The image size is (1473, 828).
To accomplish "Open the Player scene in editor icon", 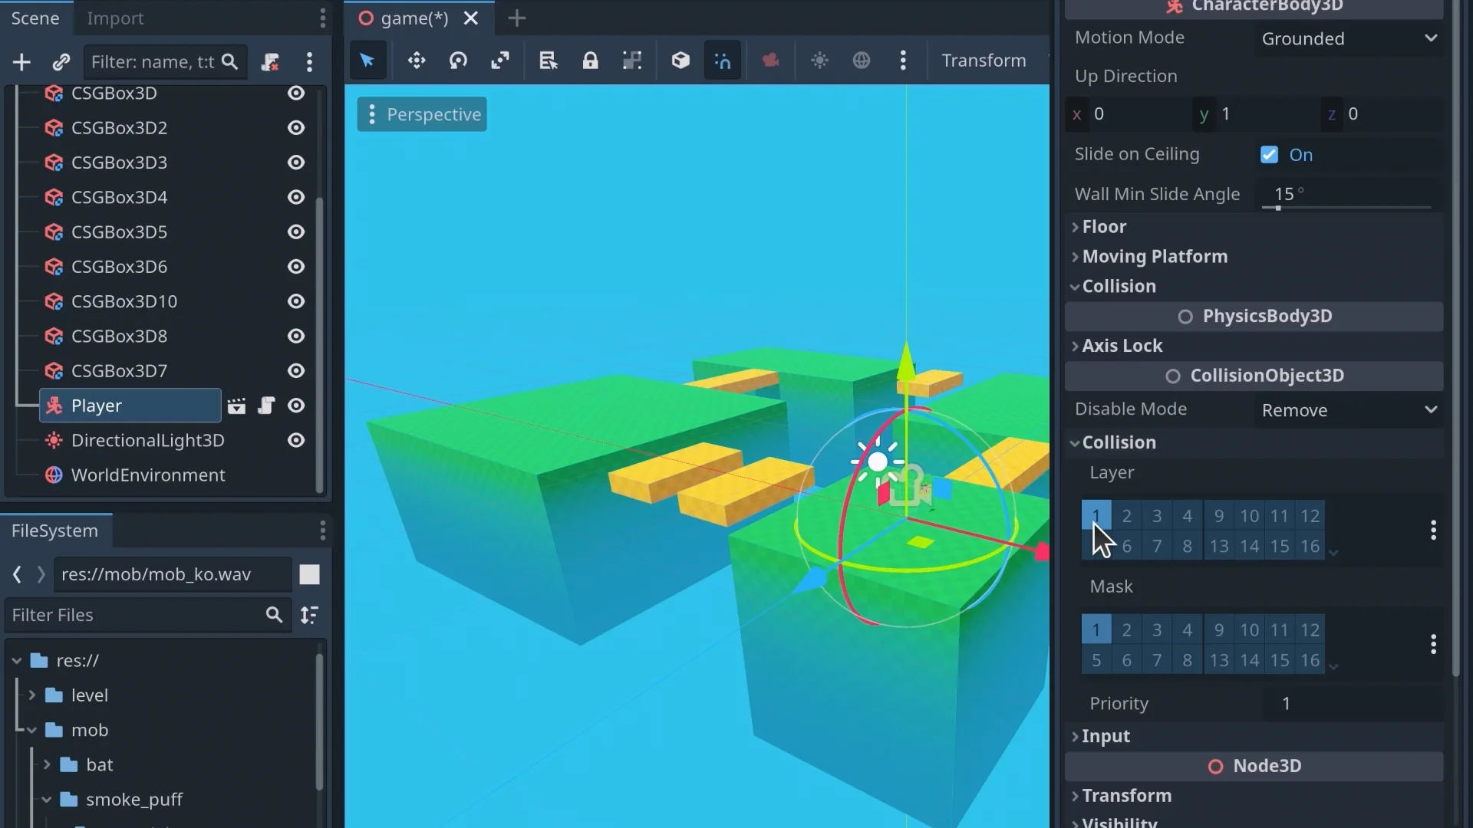I will [236, 406].
